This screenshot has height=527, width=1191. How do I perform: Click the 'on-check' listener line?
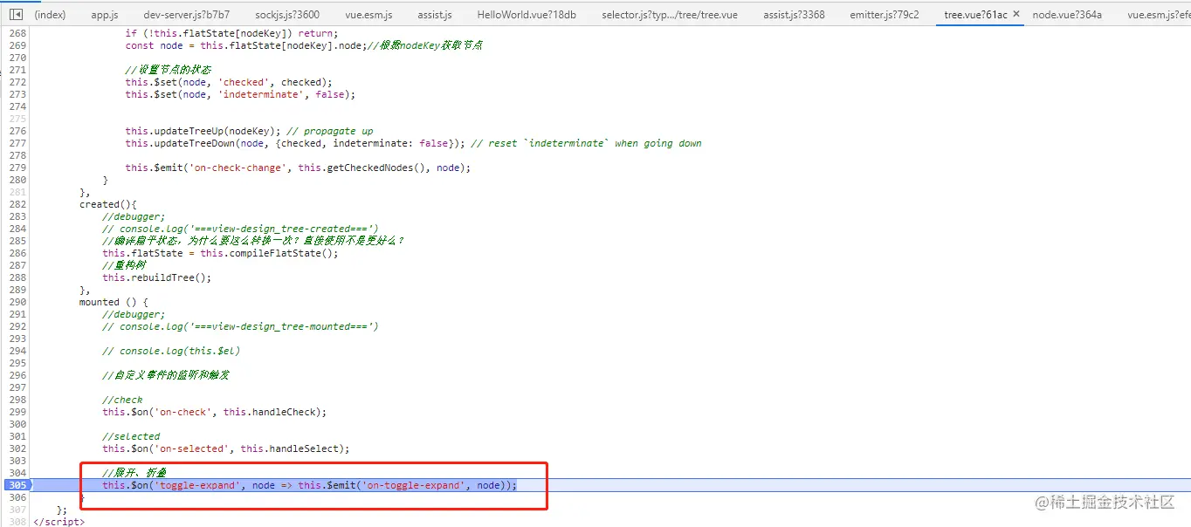coord(215,412)
